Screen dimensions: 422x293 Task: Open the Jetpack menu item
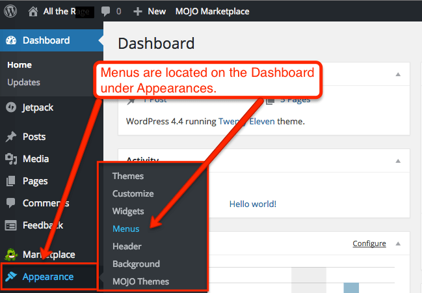(38, 107)
